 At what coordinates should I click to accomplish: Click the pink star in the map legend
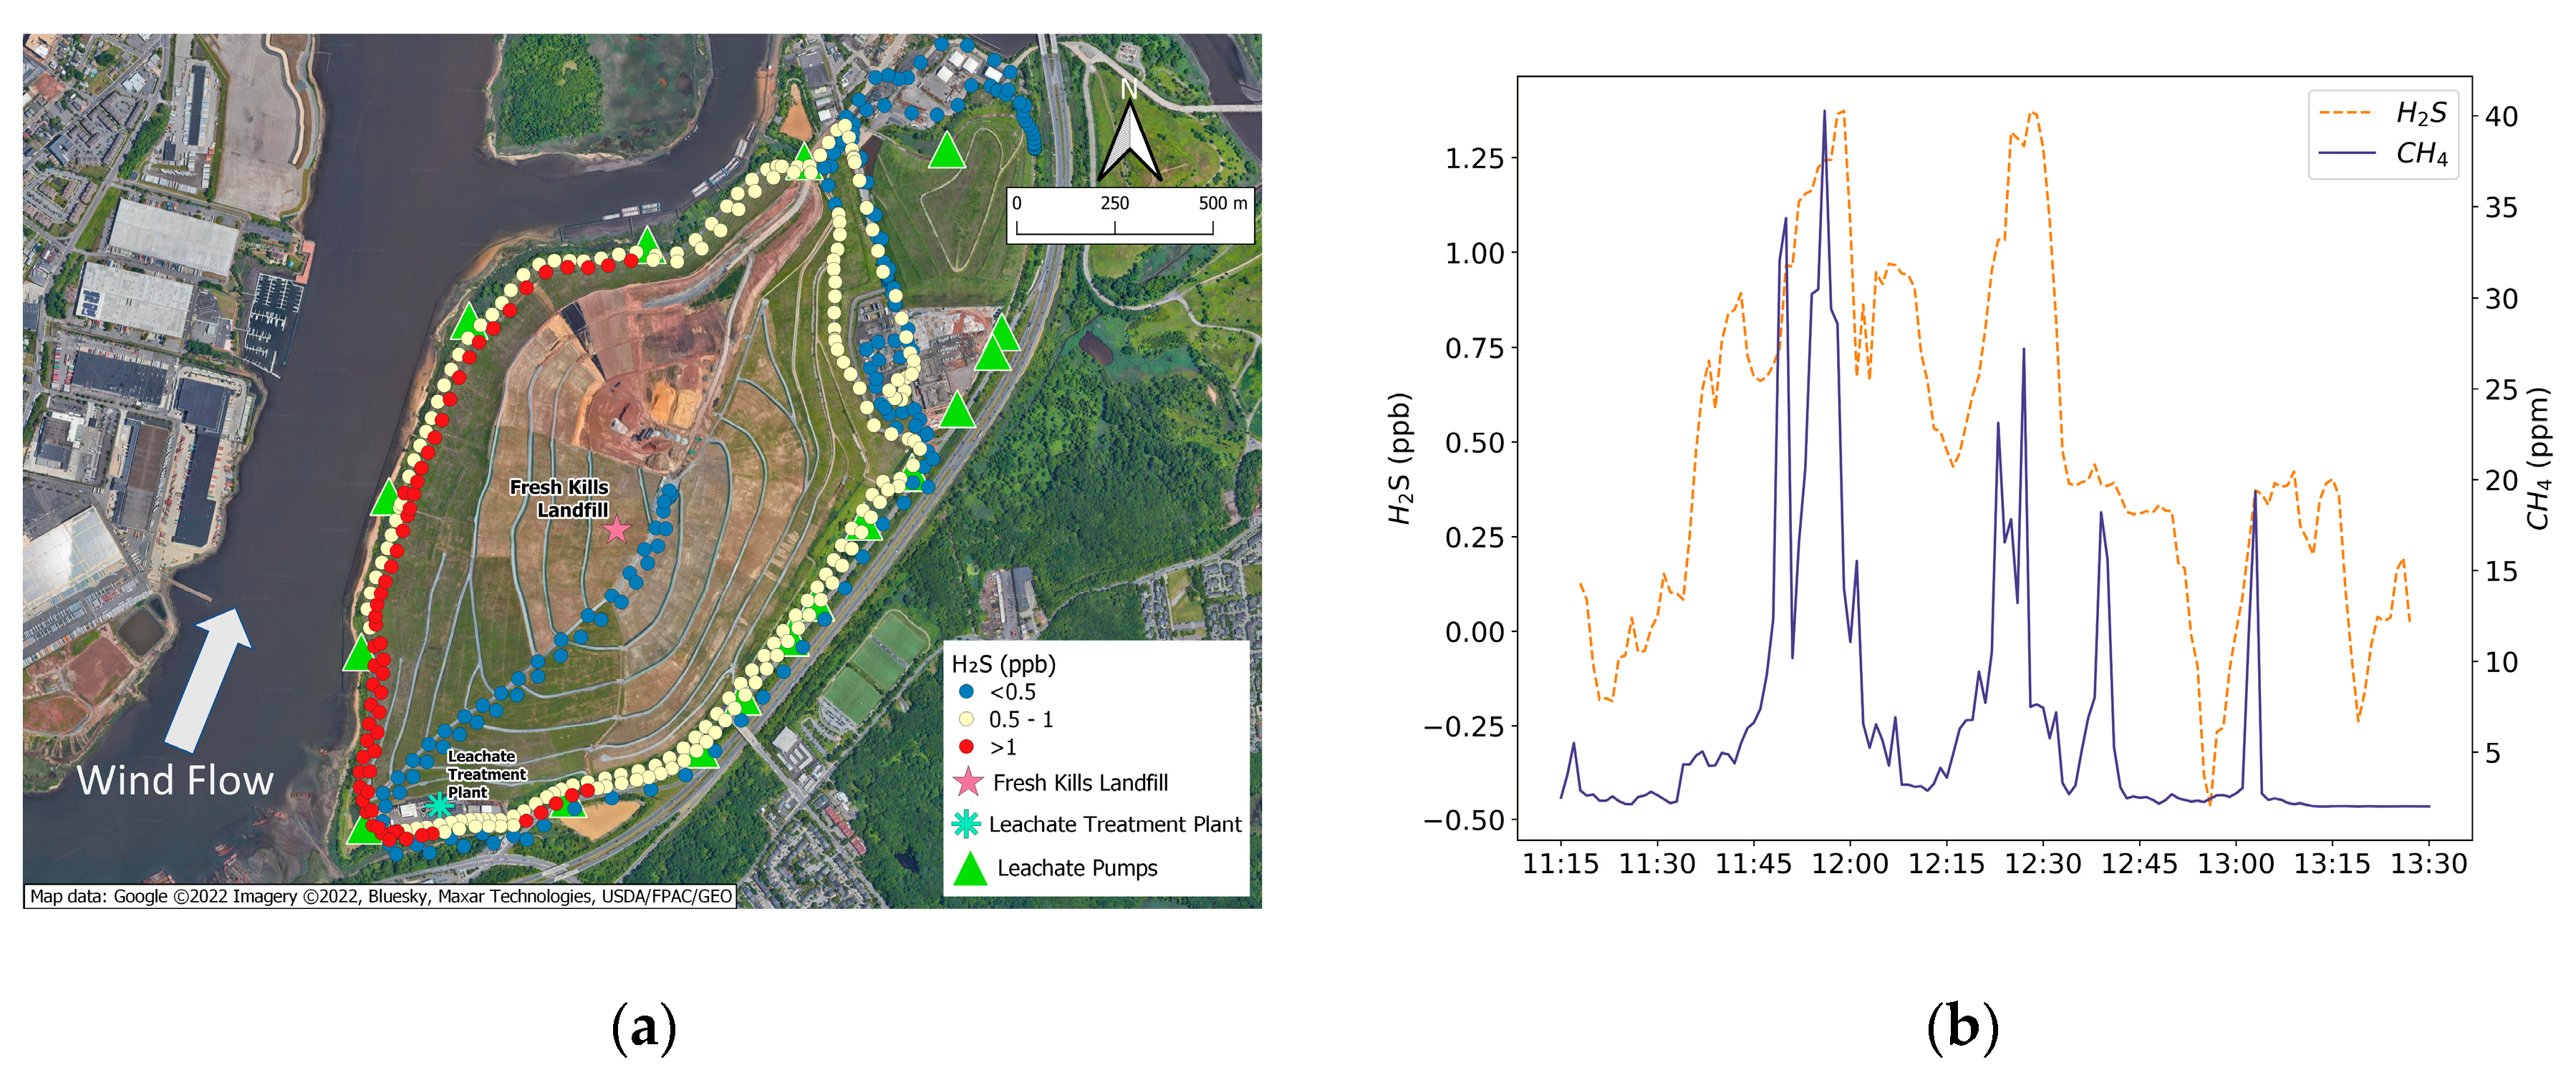click(968, 782)
